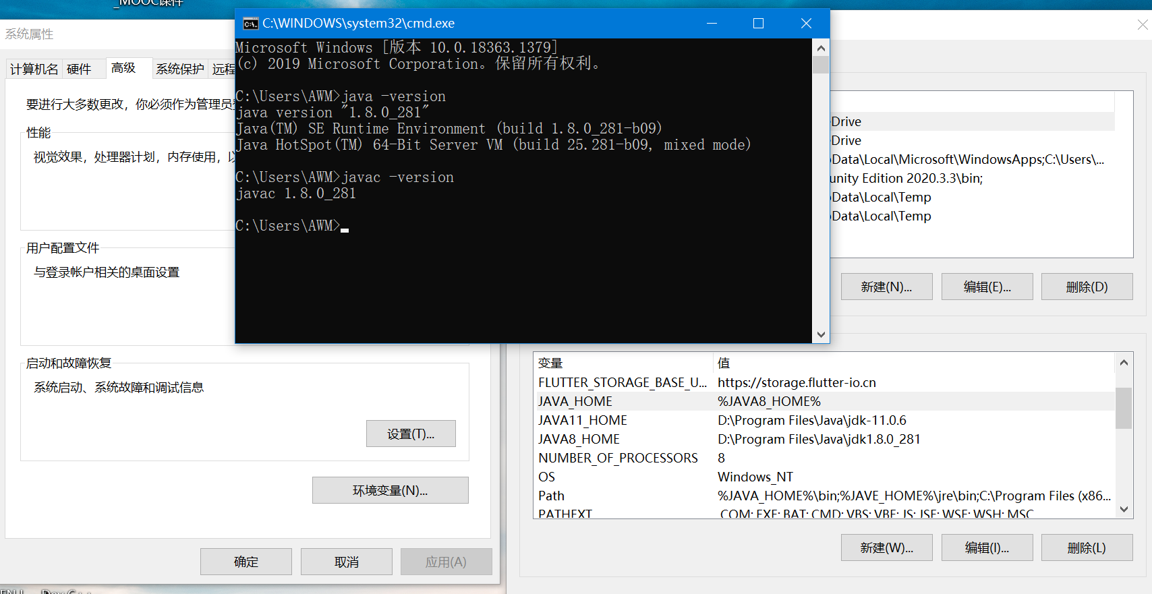The height and width of the screenshot is (594, 1152).
Task: Click the cmd scrollbar down arrow
Action: coord(821,334)
